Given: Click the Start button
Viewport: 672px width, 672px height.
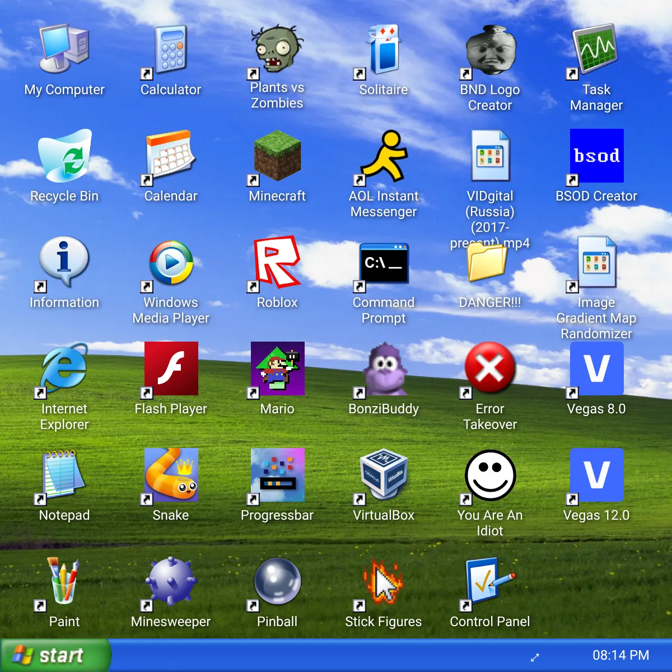Looking at the screenshot, I should click(55, 655).
